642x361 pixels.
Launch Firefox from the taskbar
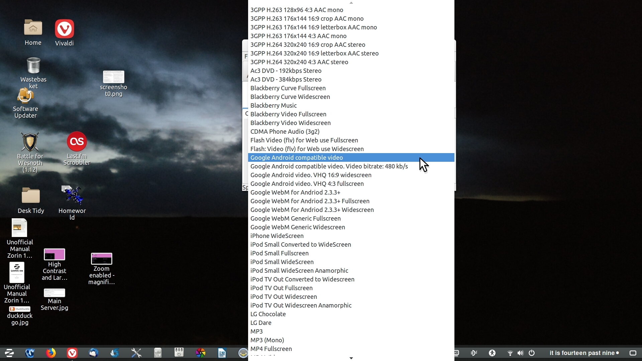(51, 353)
